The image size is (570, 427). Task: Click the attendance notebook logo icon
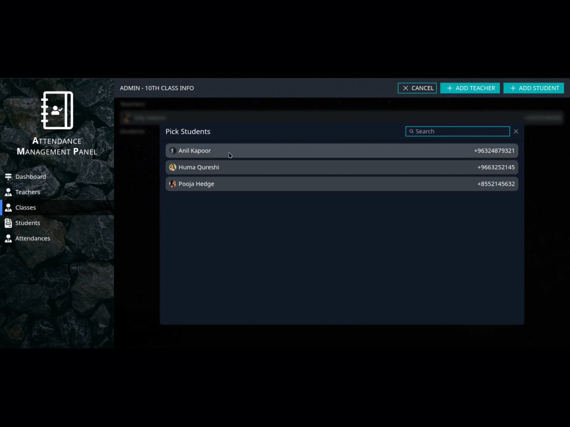pyautogui.click(x=57, y=110)
